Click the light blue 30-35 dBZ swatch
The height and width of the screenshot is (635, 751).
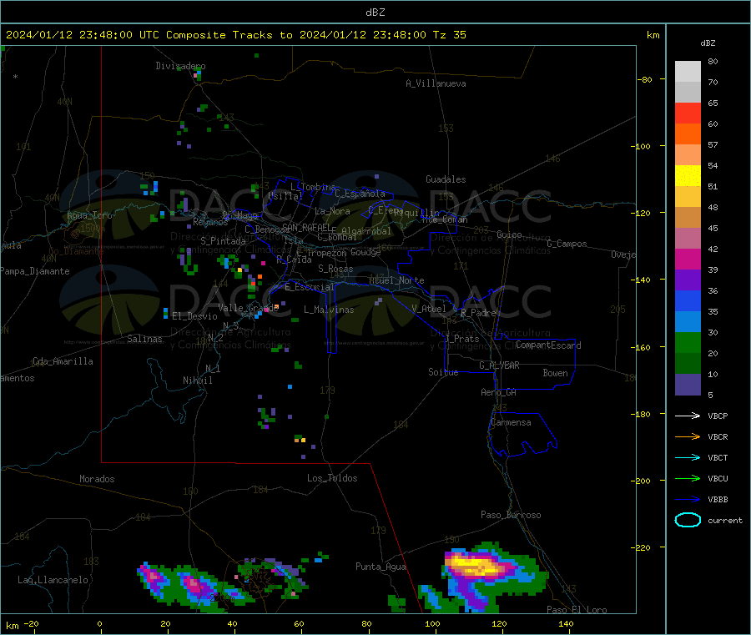point(688,322)
